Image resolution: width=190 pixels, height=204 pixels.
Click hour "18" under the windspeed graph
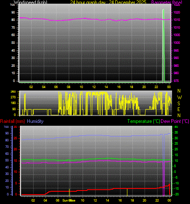(131, 87)
